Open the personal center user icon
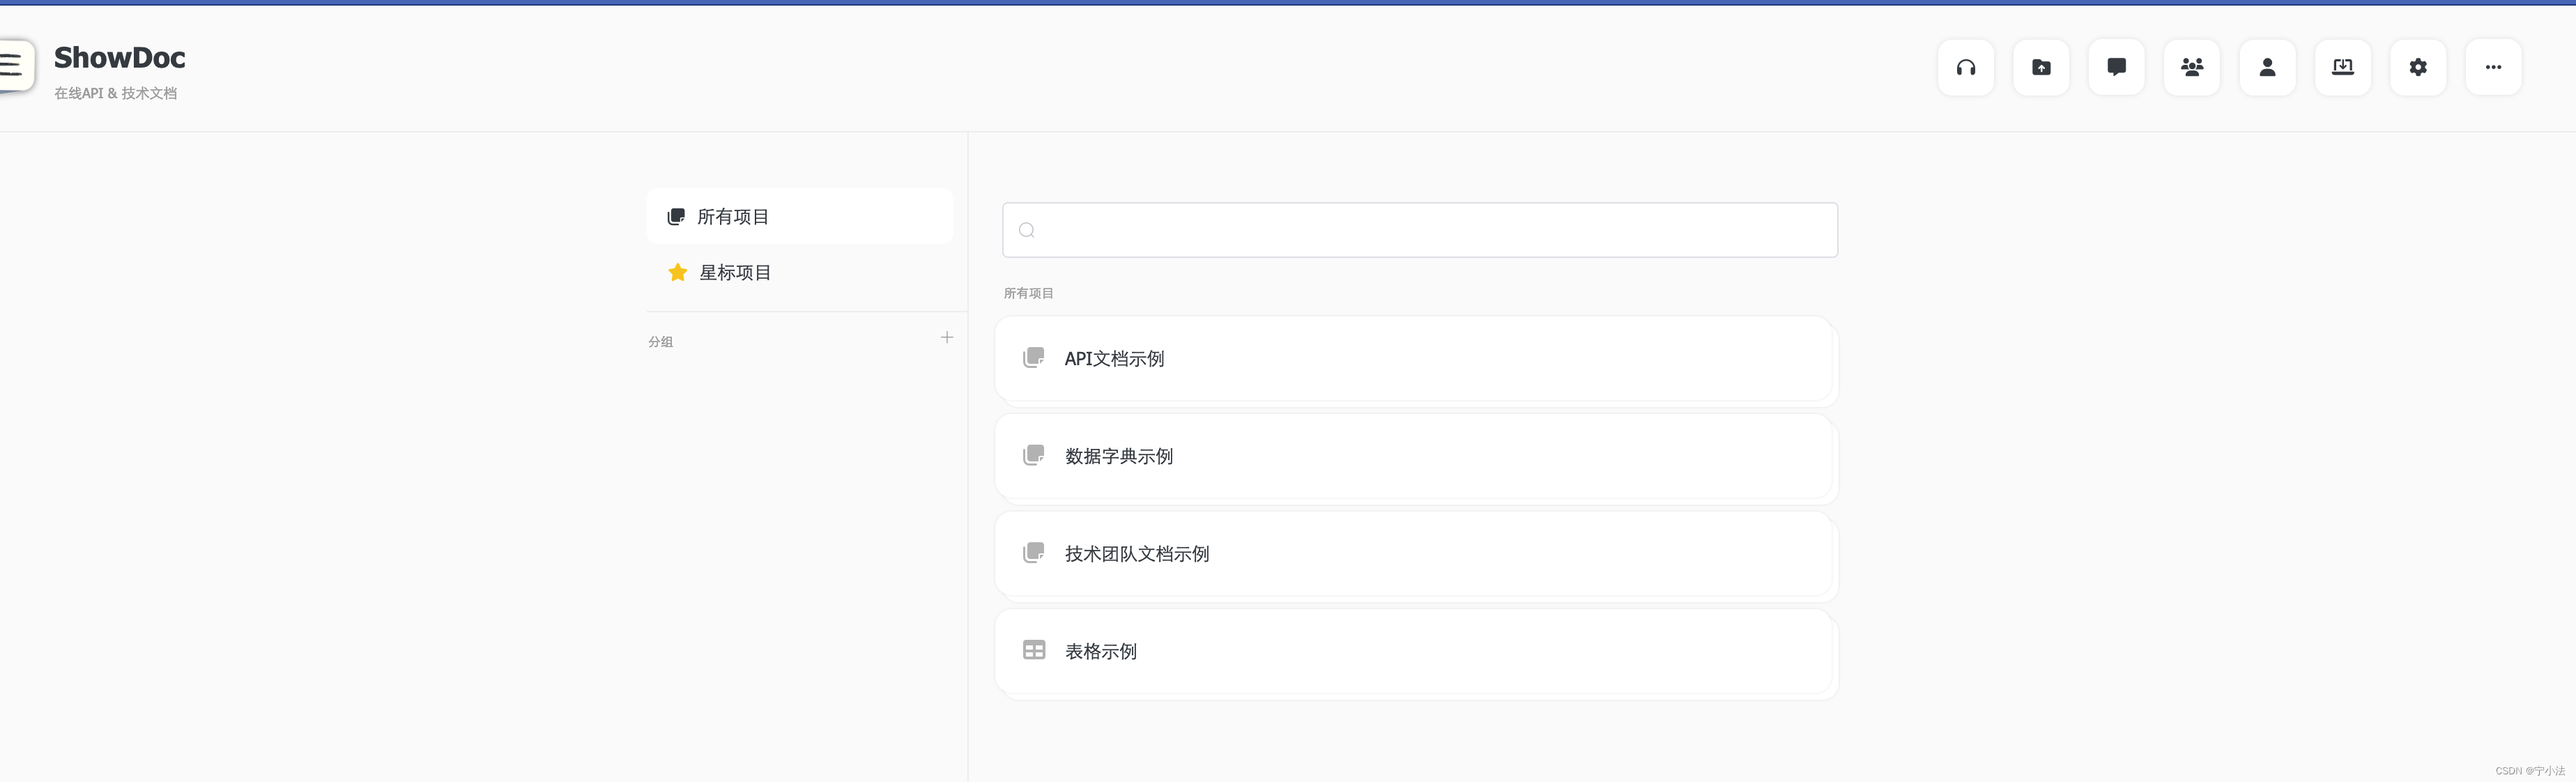 click(x=2267, y=67)
